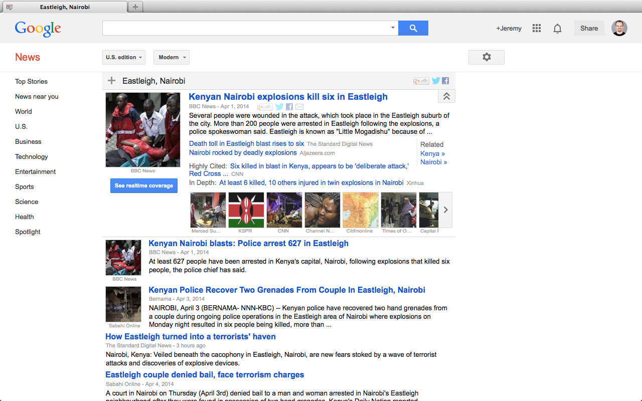Screen dimensions: 642x401
Task: Click See realtime coverage button
Action: [144, 185]
